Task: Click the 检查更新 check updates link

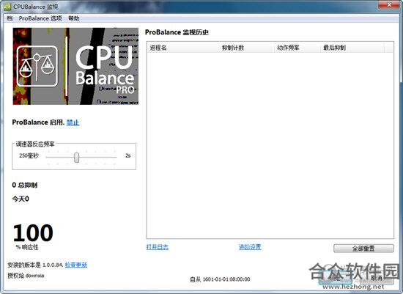Action: click(x=76, y=265)
